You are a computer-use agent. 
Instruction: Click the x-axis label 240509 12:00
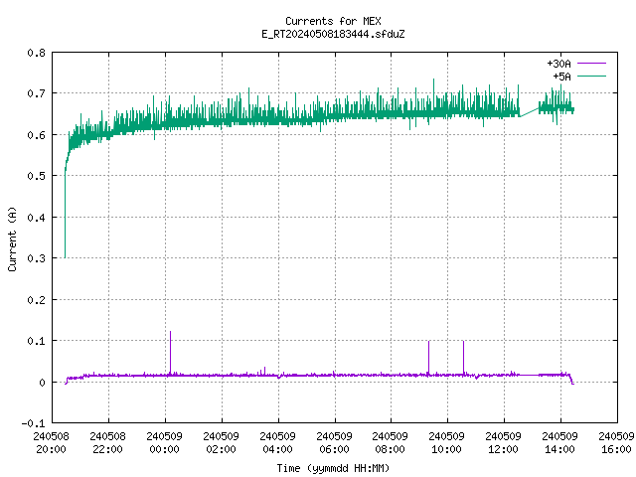[x=504, y=442]
